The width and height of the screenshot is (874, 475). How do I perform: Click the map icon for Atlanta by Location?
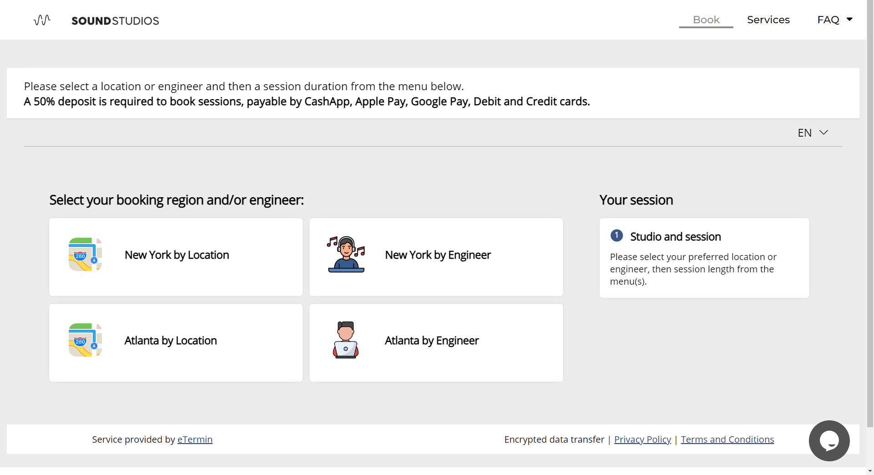point(85,340)
